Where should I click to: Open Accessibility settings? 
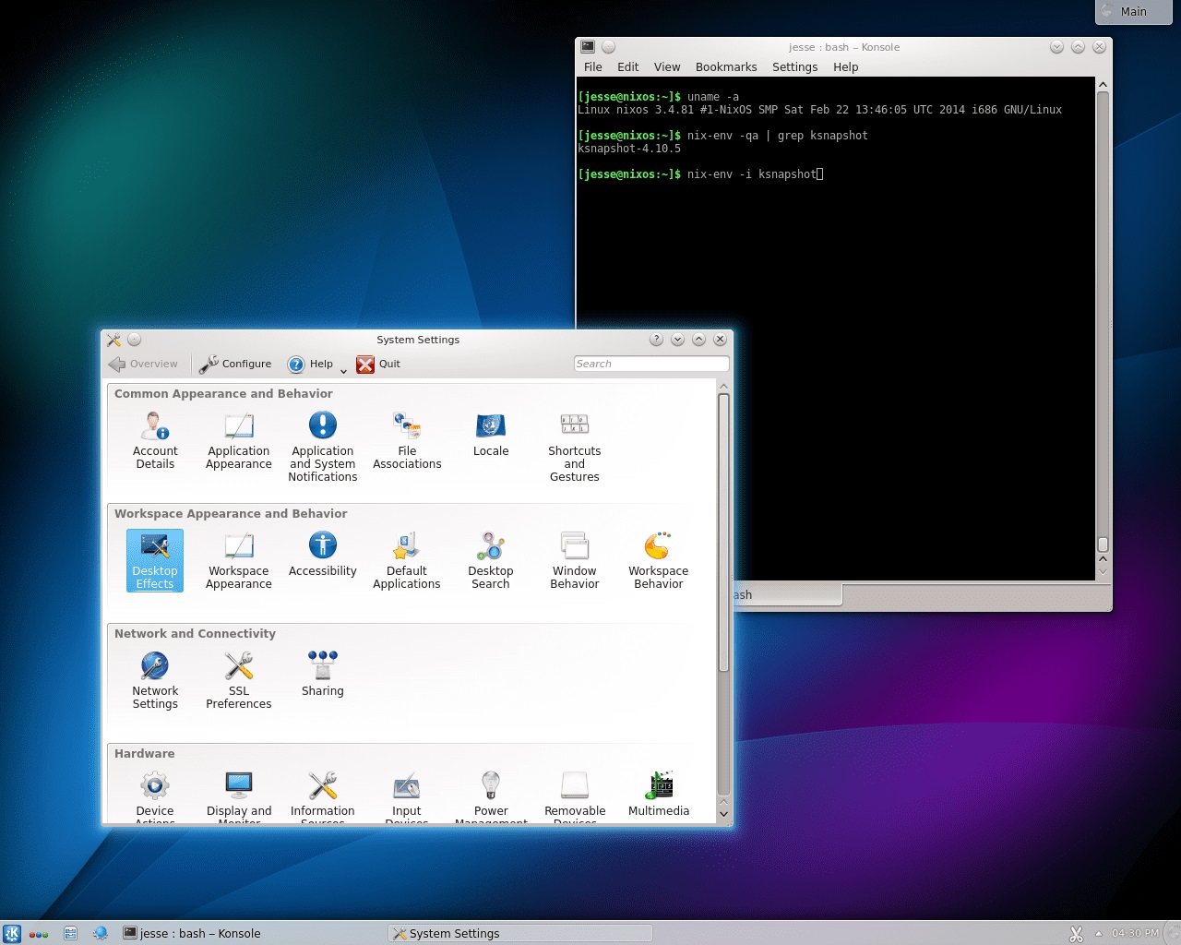(x=323, y=555)
